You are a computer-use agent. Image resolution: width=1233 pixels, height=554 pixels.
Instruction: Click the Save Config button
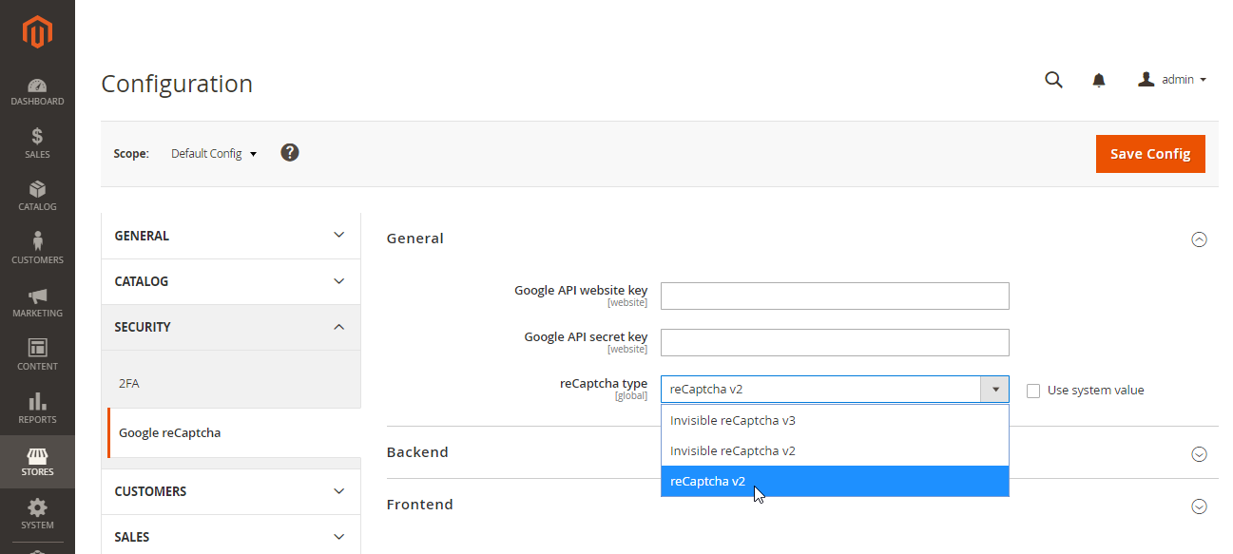pos(1150,154)
